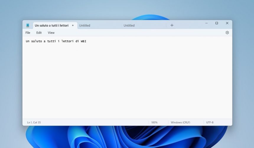The image size is (254, 148).
Task: Open the Edit menu
Action: click(x=39, y=33)
